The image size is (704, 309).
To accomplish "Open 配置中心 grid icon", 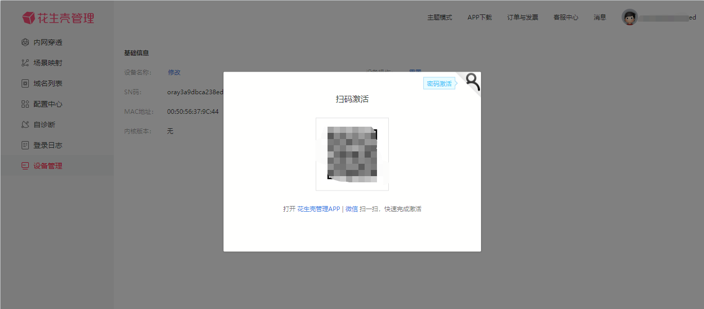I will pos(25,104).
